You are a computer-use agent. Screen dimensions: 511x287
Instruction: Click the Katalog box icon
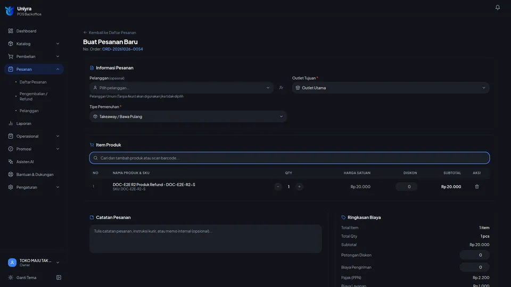(x=11, y=44)
